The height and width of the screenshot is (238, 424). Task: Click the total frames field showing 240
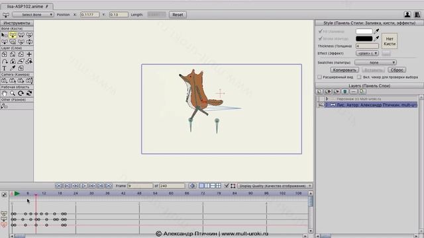pyautogui.click(x=172, y=186)
